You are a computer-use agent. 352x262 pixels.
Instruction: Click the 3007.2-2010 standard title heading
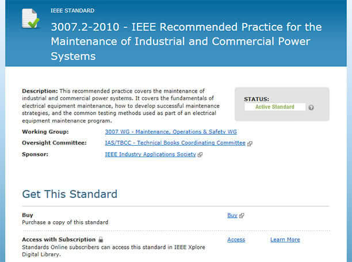coord(186,41)
